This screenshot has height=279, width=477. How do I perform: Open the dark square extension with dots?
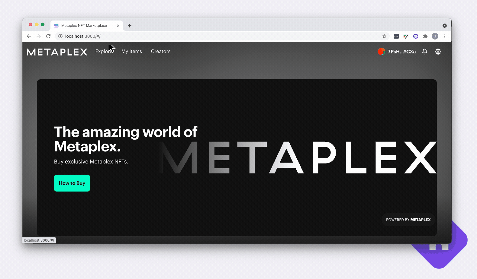pyautogui.click(x=396, y=36)
